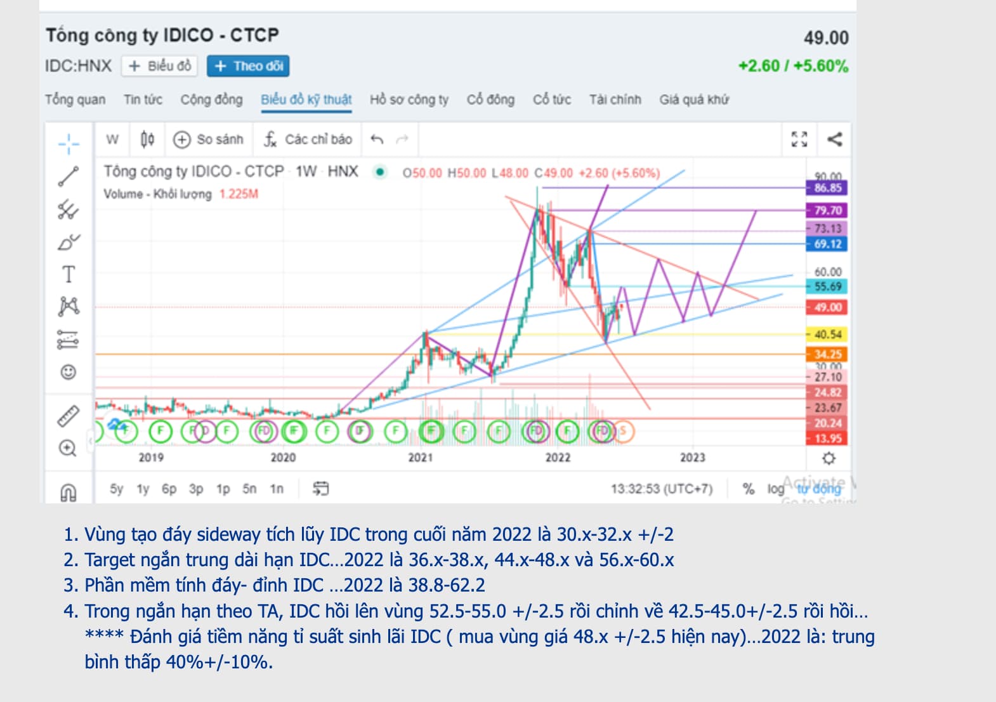Image resolution: width=996 pixels, height=702 pixels.
Task: Click the + Biểu đồ button
Action: [160, 66]
